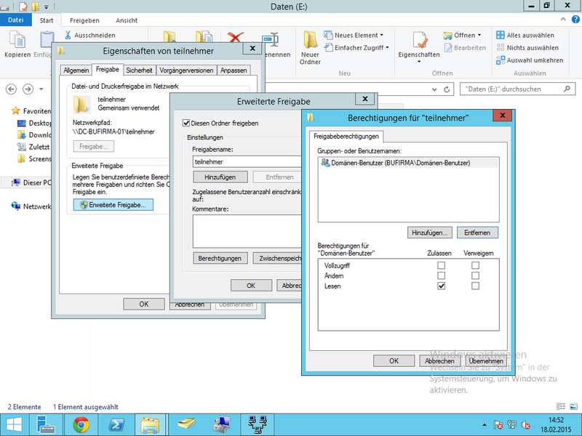Toggle 'Diesen Ordner freigeben' checkbox

186,124
